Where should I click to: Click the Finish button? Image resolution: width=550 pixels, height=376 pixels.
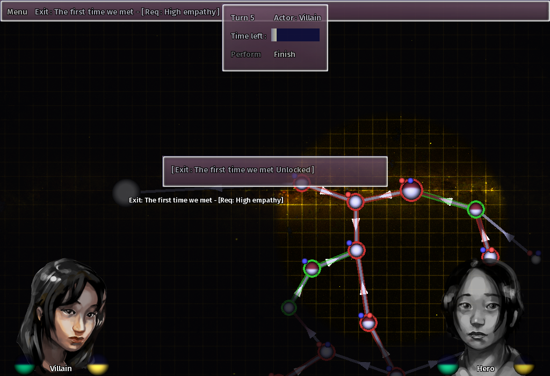pos(285,54)
